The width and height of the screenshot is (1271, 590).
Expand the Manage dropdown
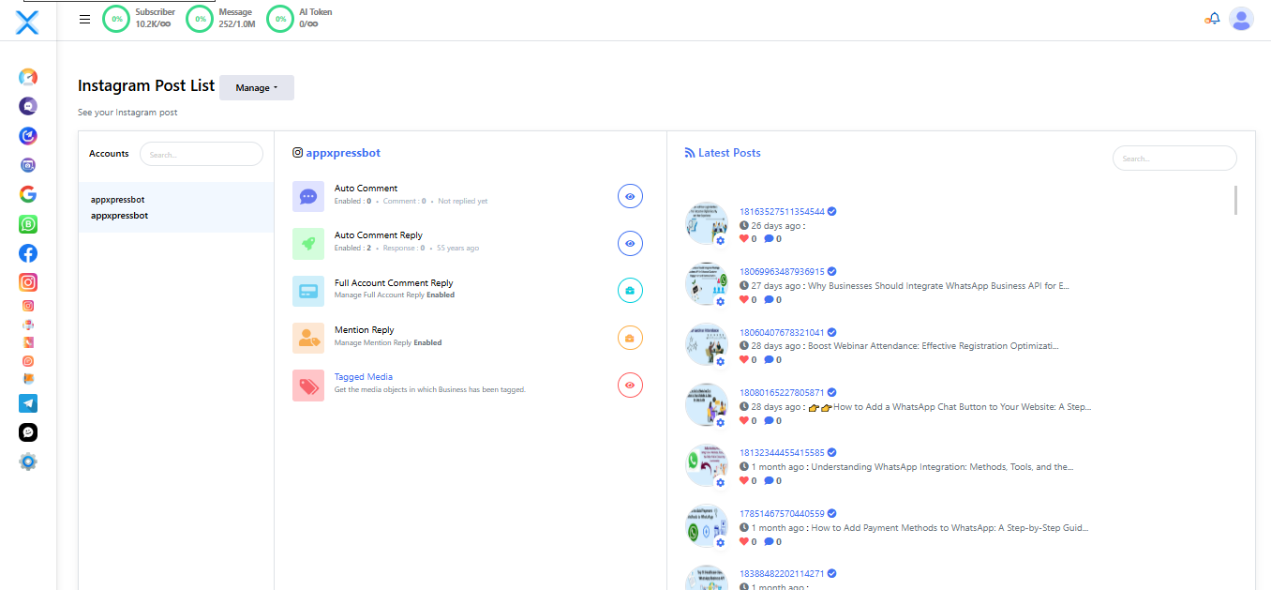pyautogui.click(x=256, y=88)
